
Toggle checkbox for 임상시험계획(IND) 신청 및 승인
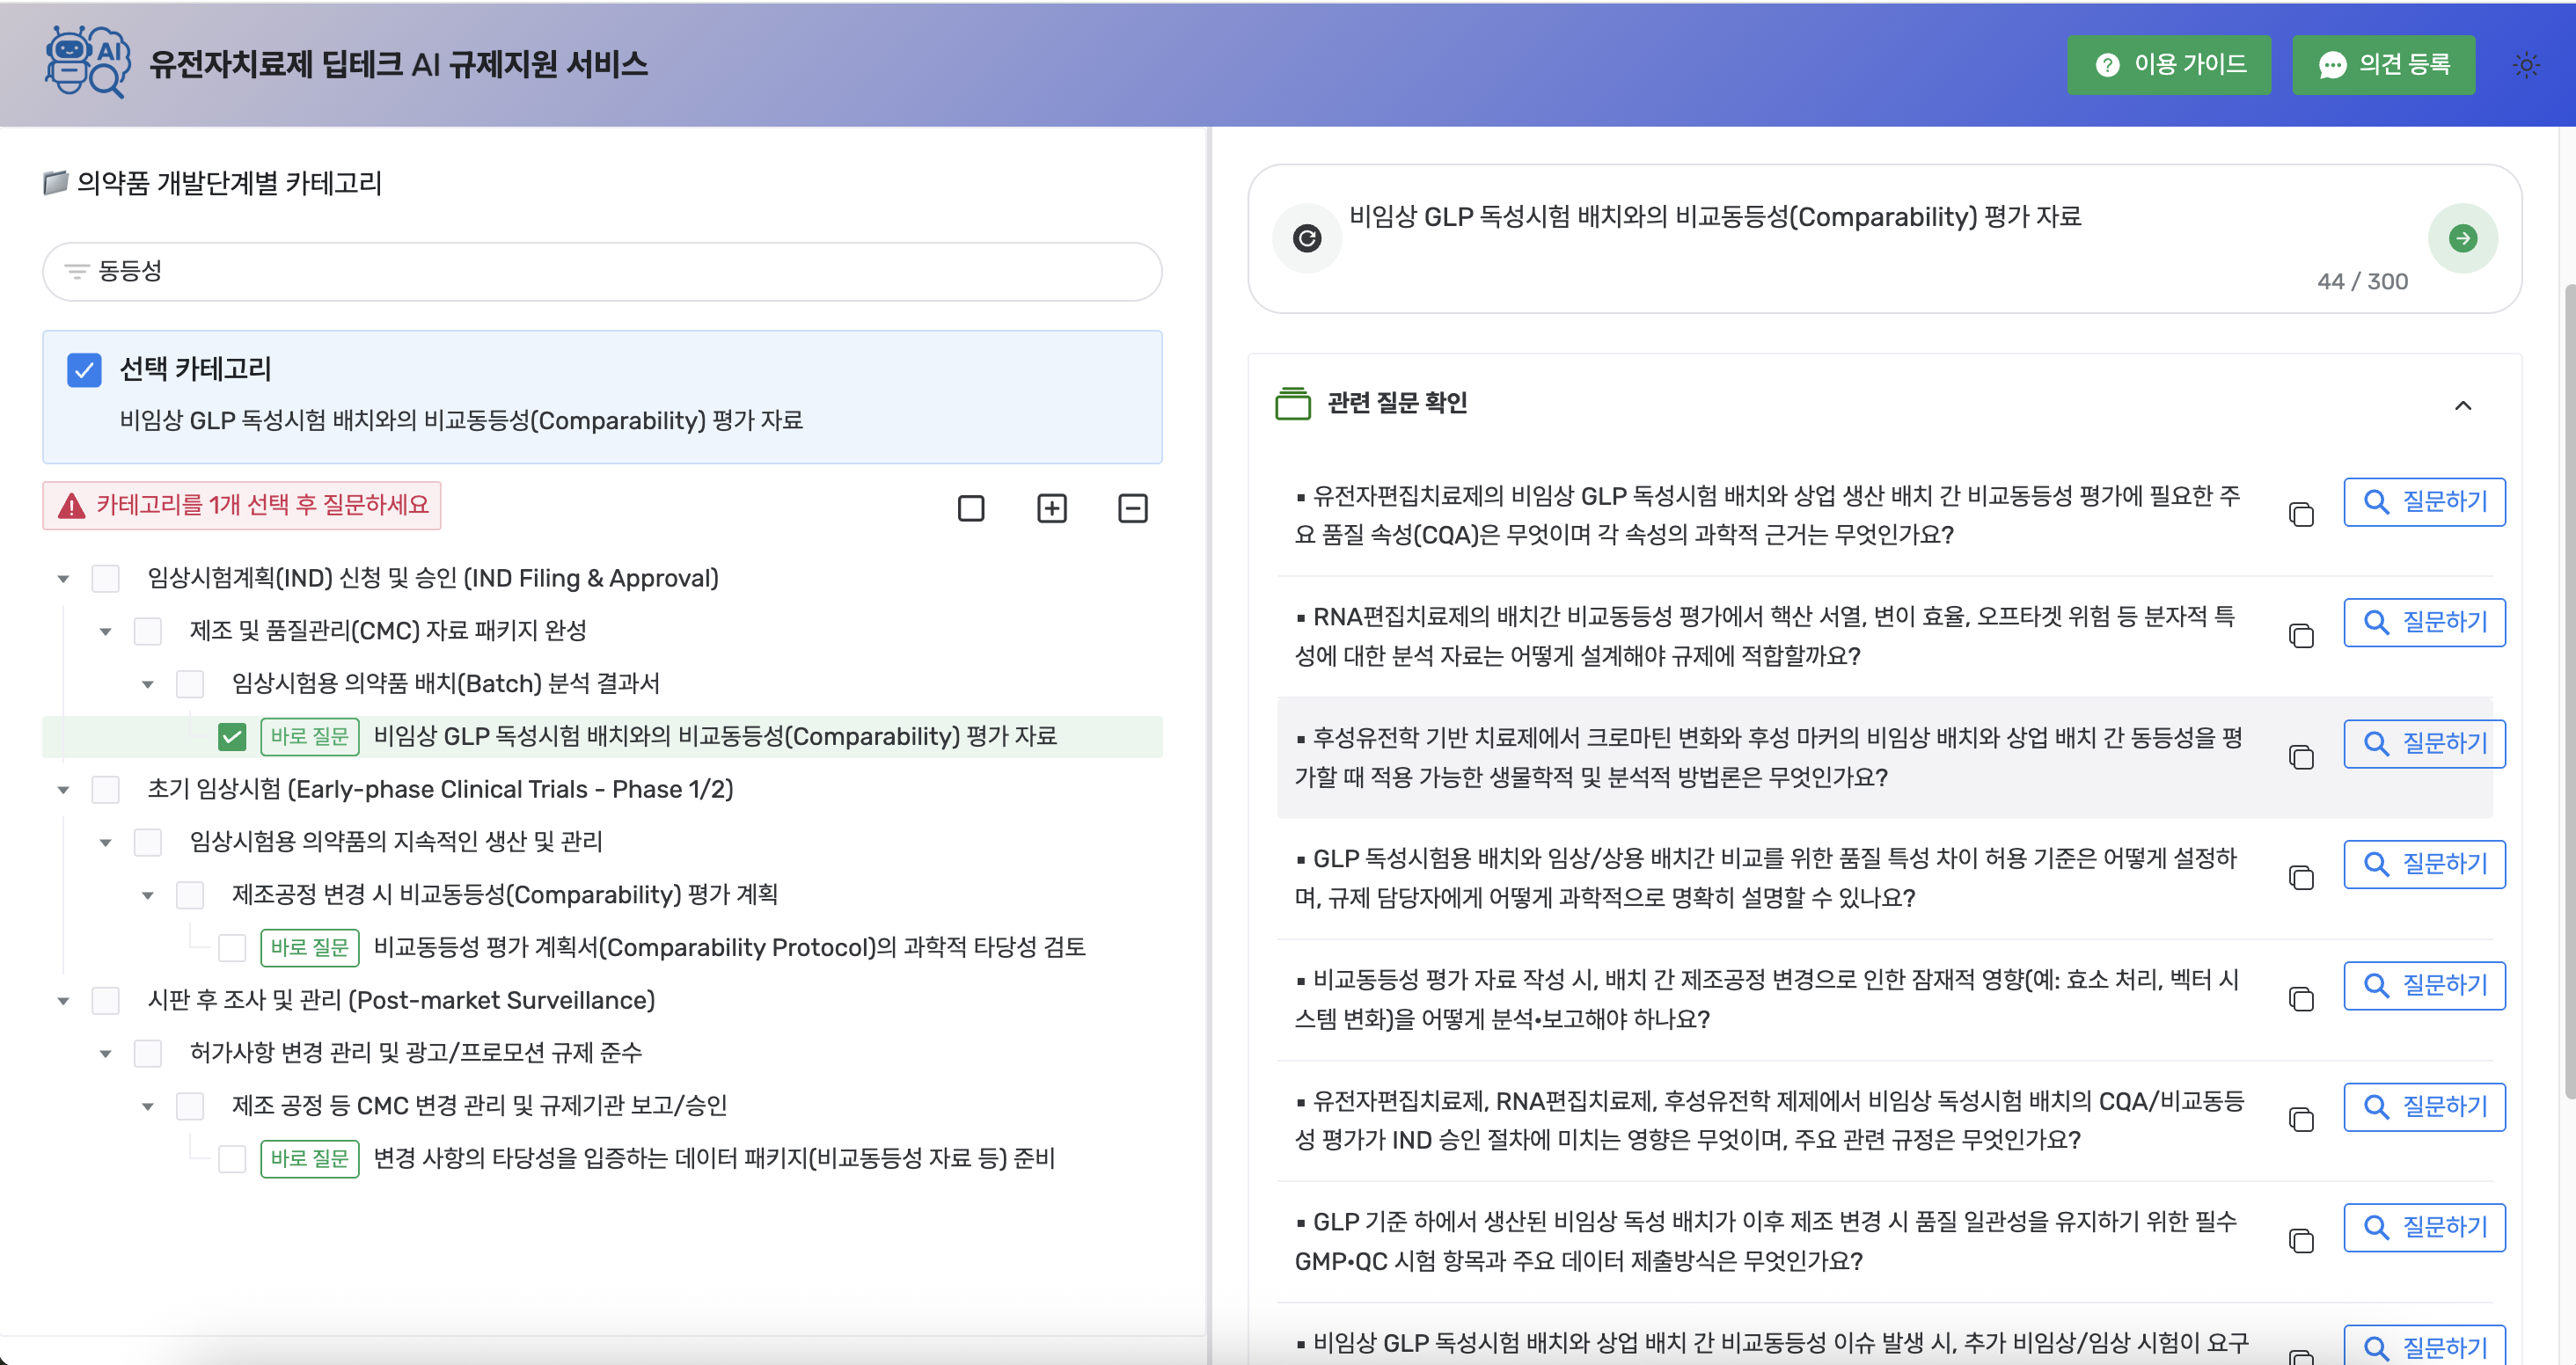click(105, 578)
